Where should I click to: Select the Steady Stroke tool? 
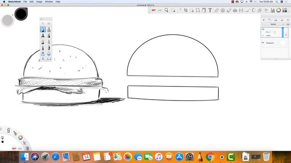pos(247,10)
